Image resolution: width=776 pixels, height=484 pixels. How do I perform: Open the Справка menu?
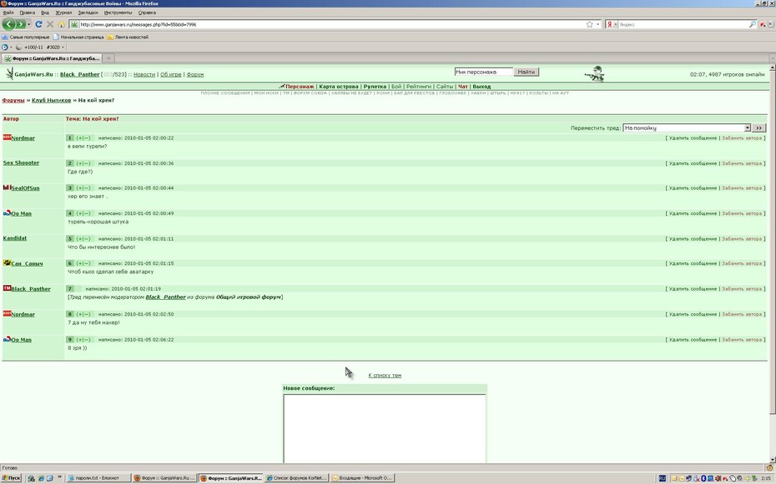tap(147, 12)
